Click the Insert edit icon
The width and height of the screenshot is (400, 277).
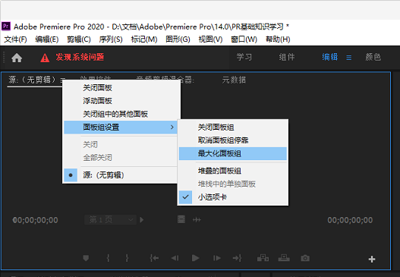[x=263, y=258]
